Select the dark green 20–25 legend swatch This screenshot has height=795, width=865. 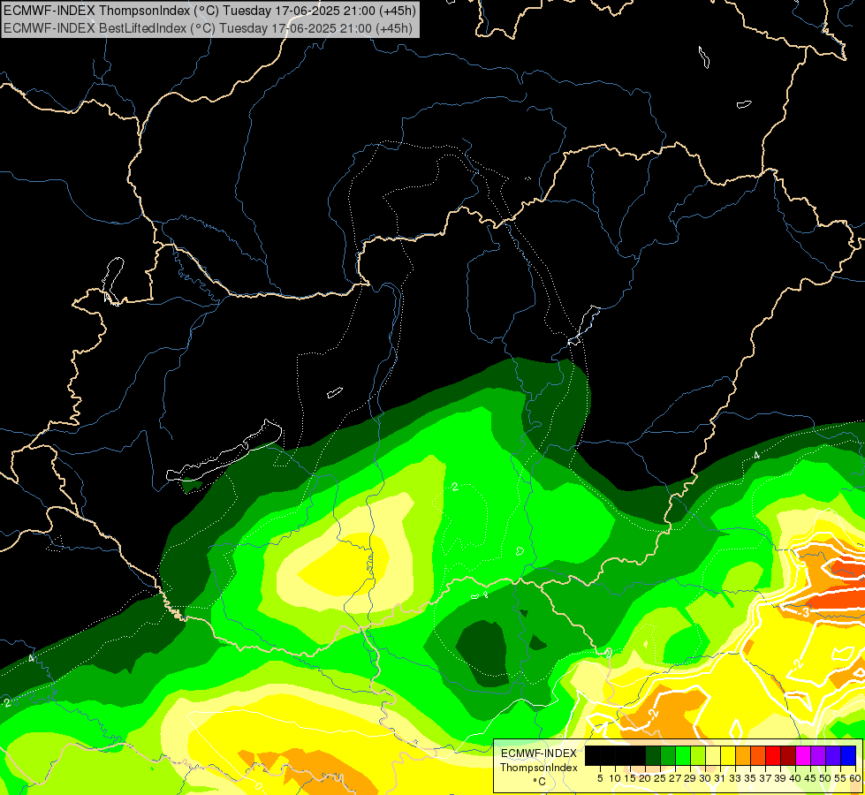tap(653, 756)
